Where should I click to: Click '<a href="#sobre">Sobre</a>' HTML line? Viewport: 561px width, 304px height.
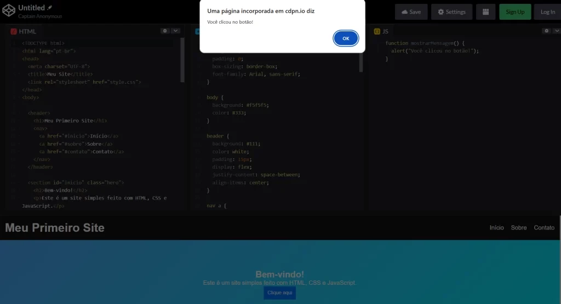coord(76,144)
